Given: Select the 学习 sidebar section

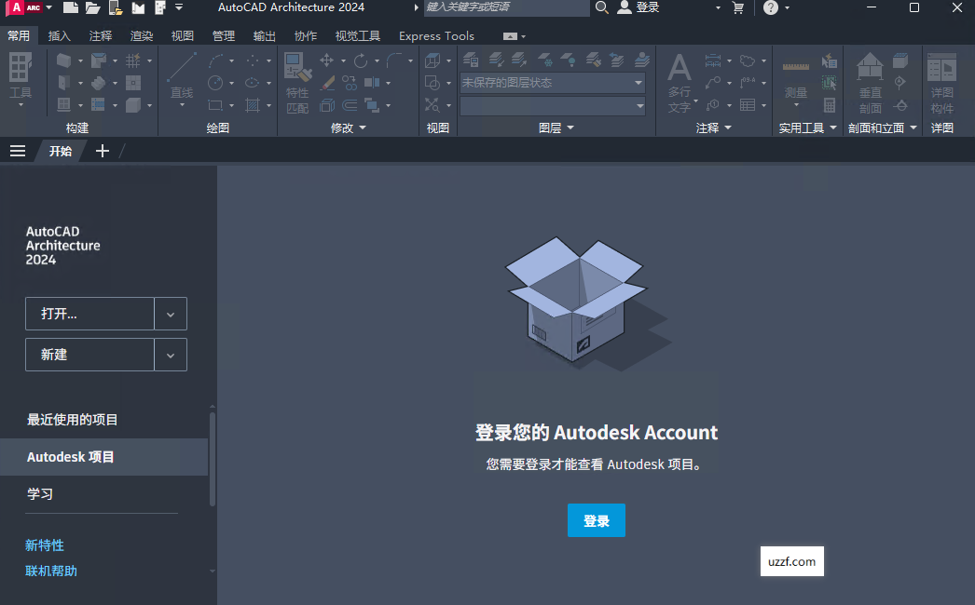Looking at the screenshot, I should [x=40, y=493].
